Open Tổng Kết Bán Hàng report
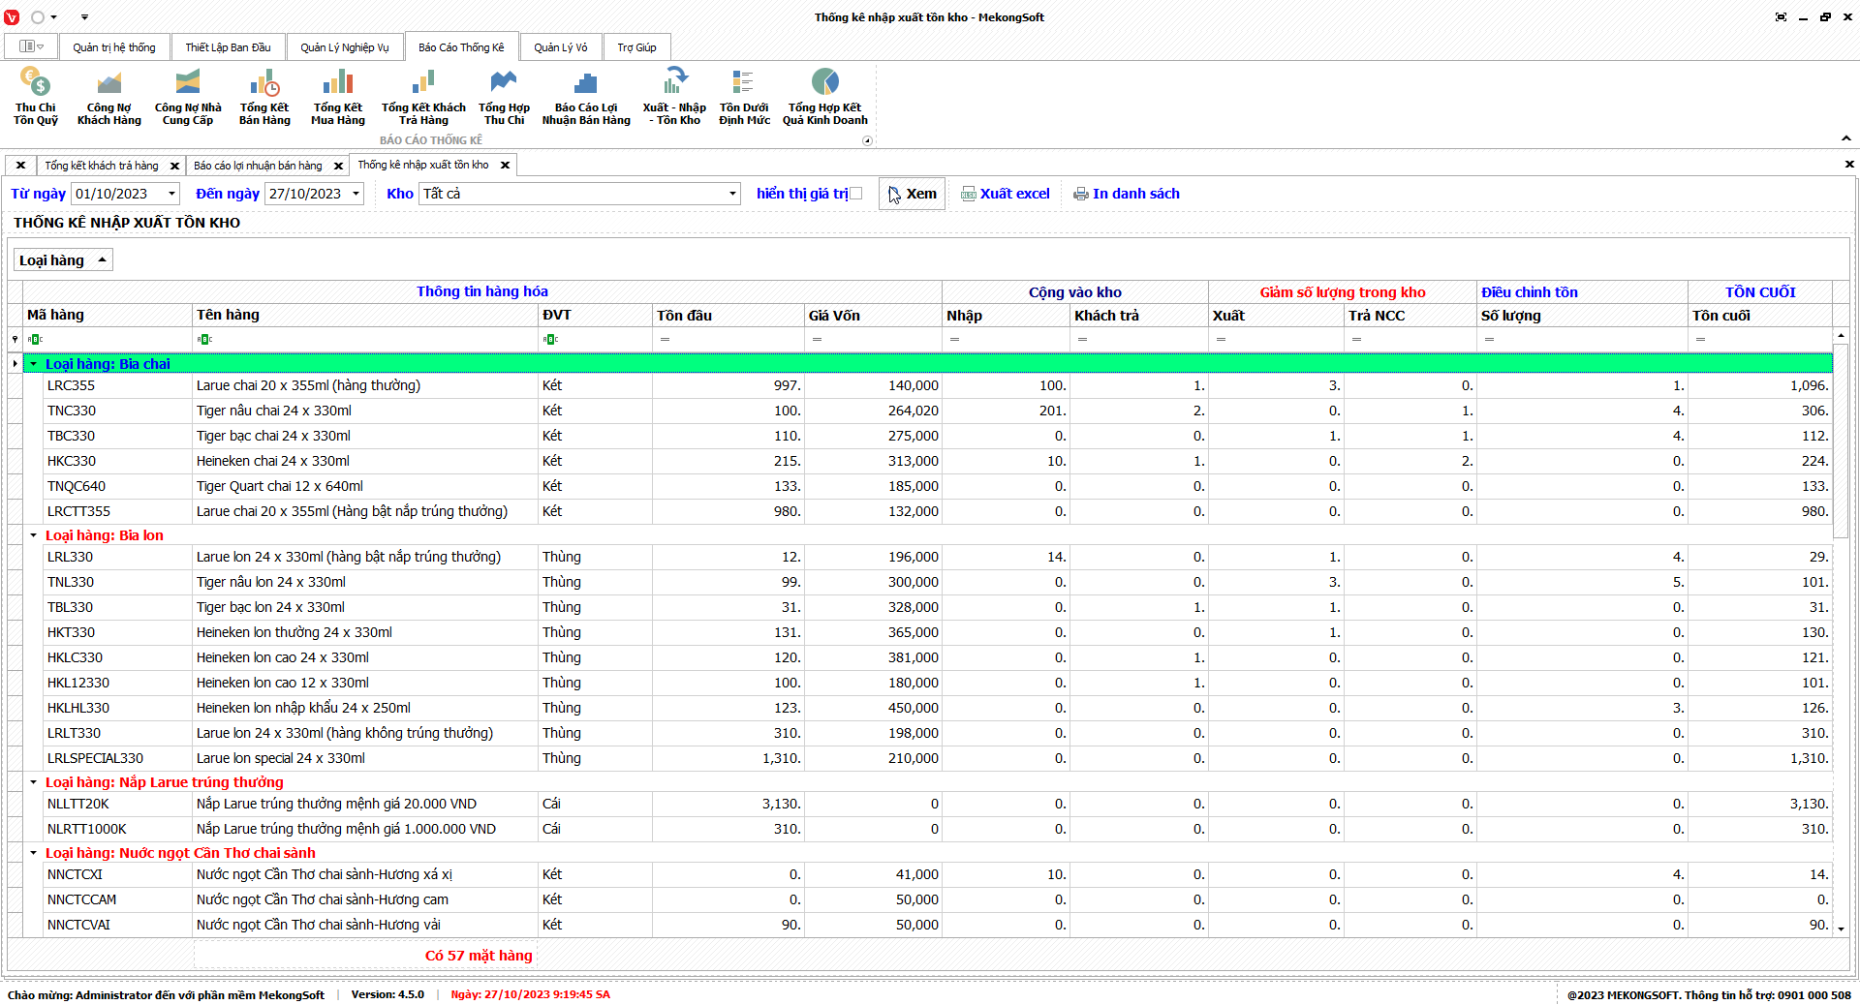The image size is (1860, 1005). click(x=264, y=97)
